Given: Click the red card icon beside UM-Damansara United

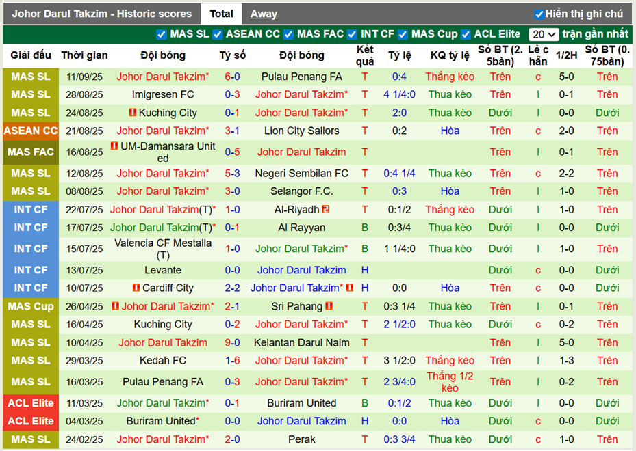Looking at the screenshot, I should [114, 146].
